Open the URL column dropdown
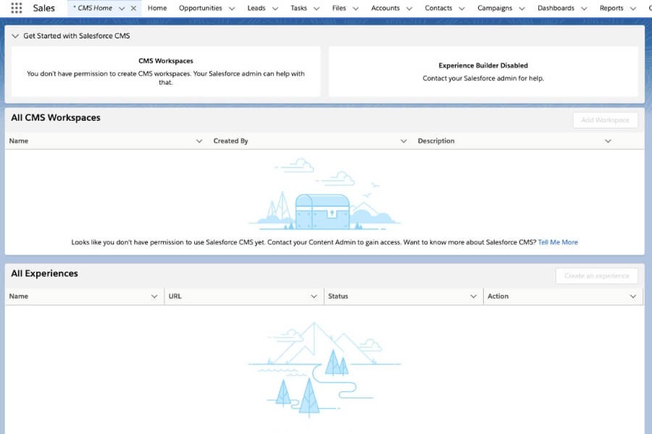 (x=314, y=296)
